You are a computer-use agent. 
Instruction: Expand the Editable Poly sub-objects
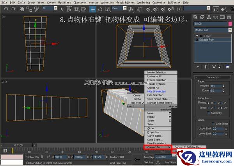(197, 40)
